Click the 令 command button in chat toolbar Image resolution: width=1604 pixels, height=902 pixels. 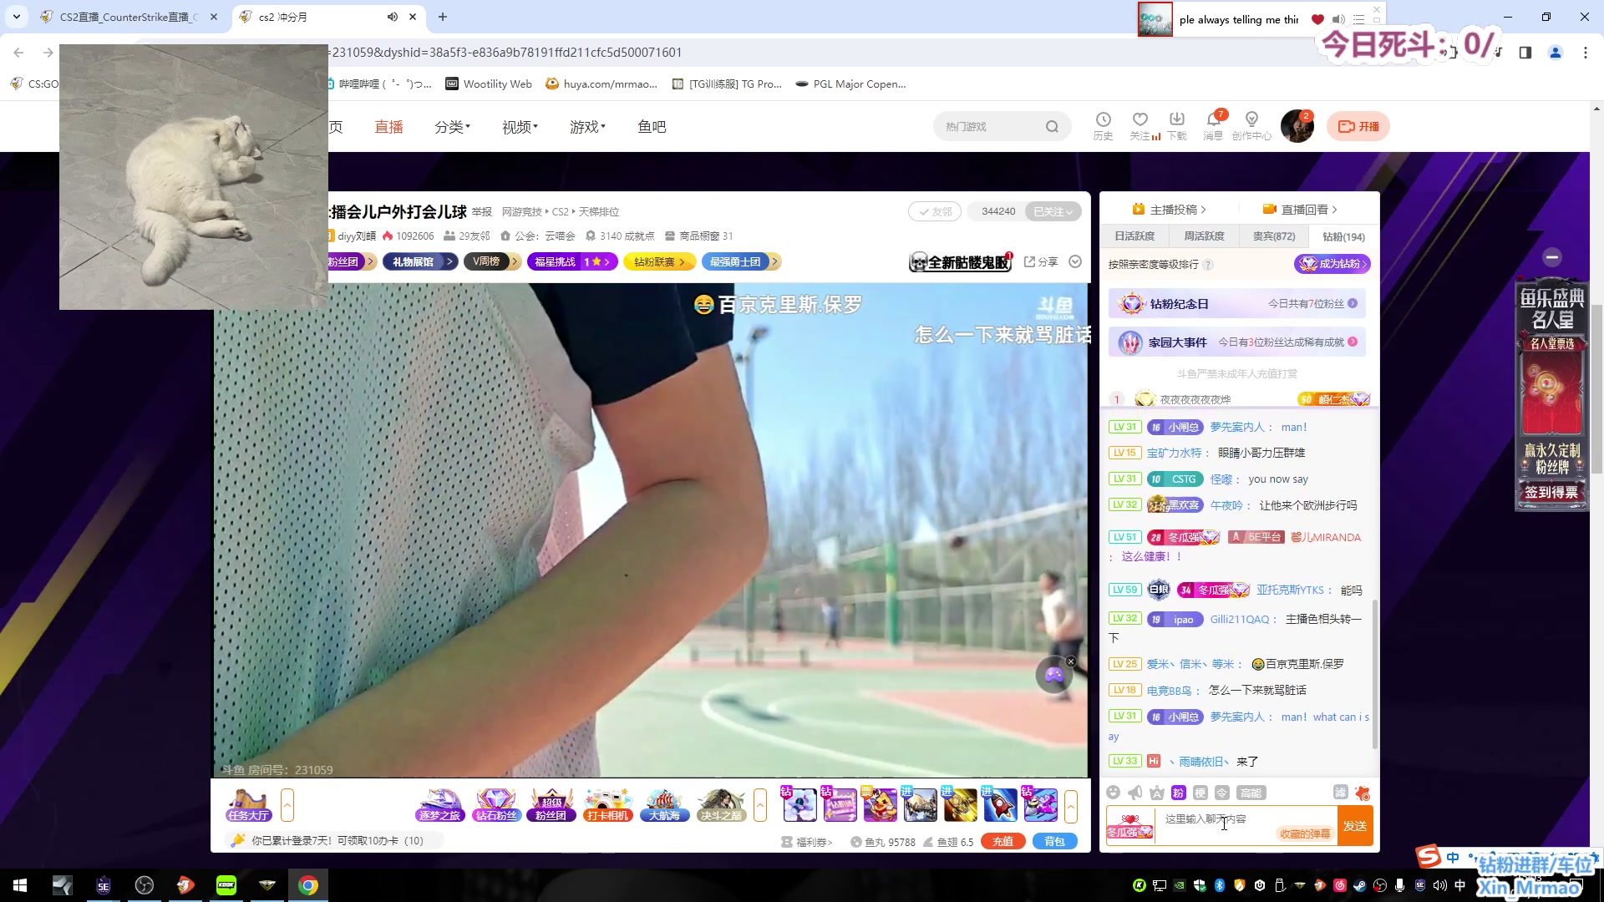point(1221,793)
